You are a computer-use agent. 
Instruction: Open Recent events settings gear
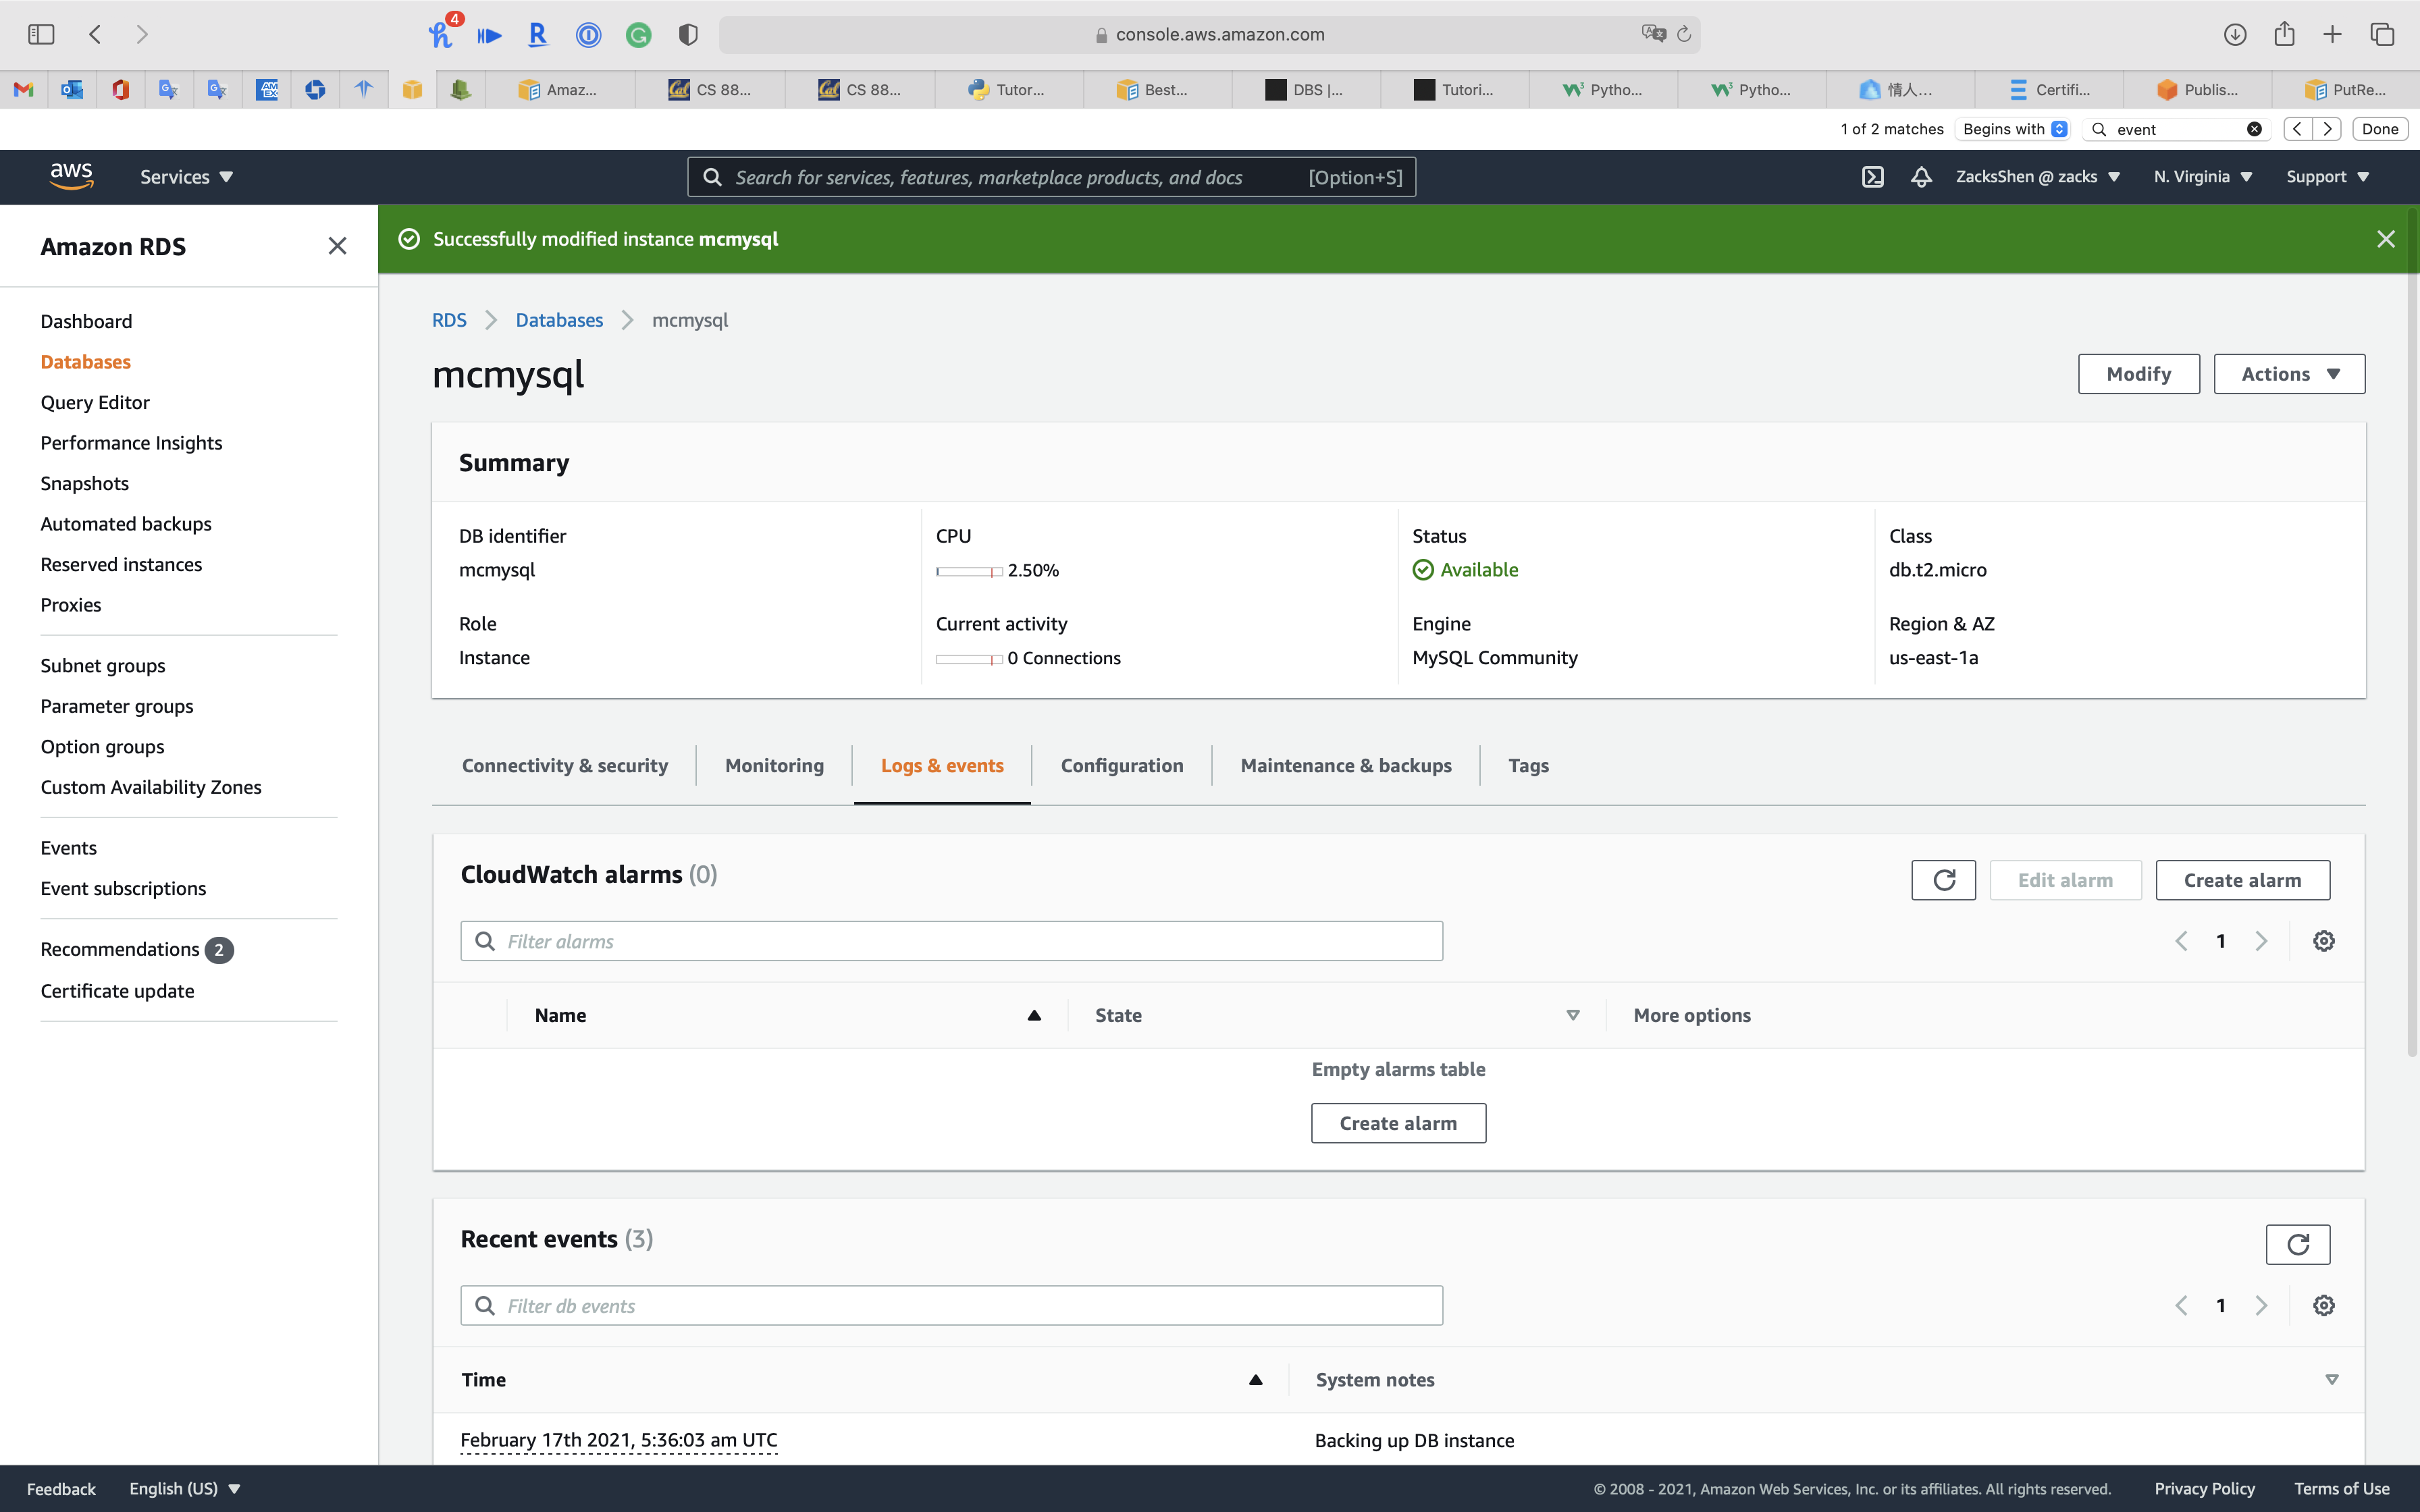[x=2323, y=1305]
